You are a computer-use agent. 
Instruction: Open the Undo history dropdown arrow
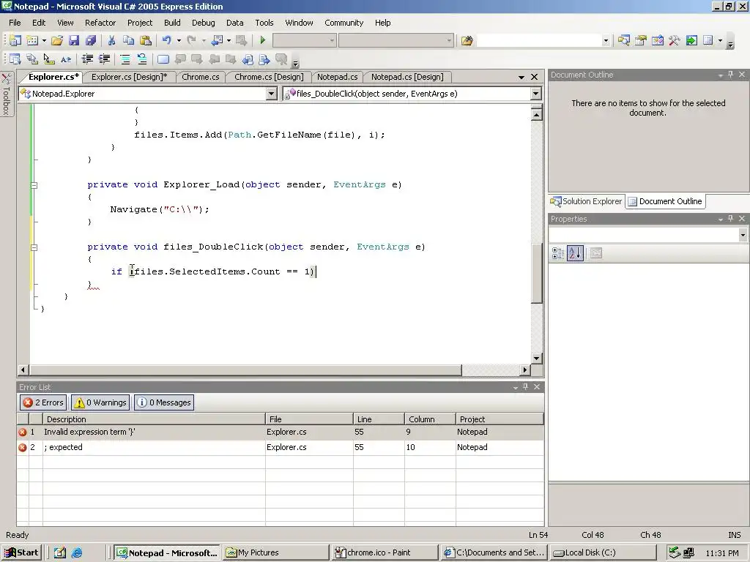(179, 41)
